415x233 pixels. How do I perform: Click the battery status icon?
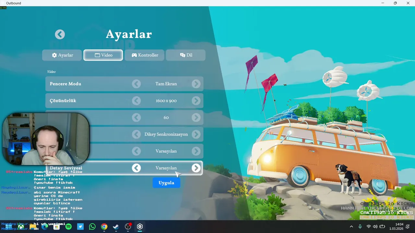pyautogui.click(x=382, y=227)
